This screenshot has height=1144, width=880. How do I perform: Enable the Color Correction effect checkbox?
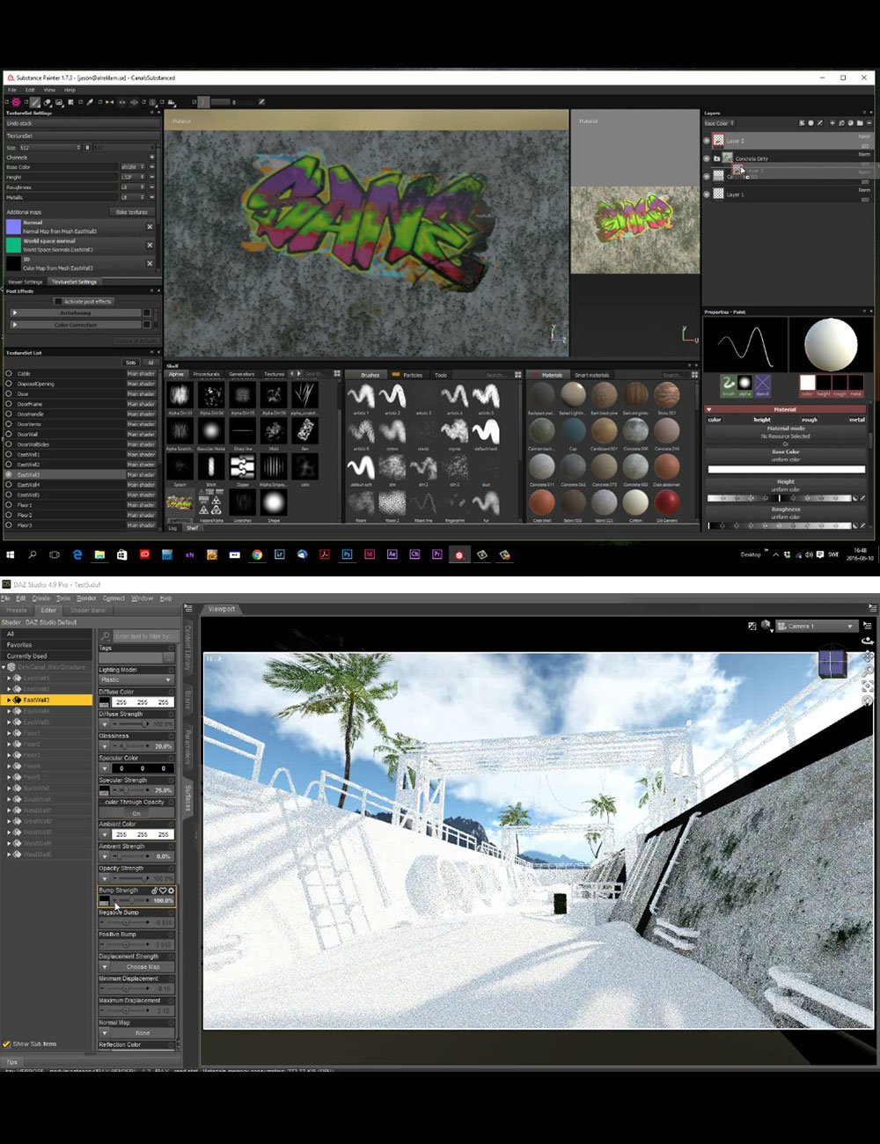pos(147,325)
